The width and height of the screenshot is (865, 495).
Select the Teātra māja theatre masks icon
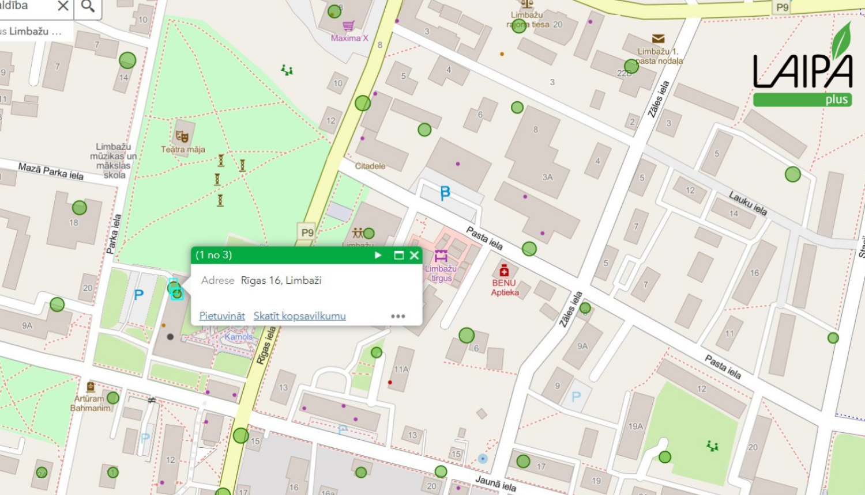182,137
